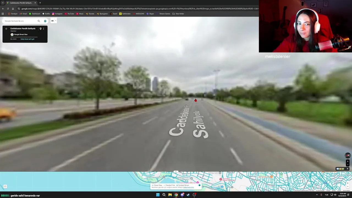
Task: Open the Skype bookmark
Action: tap(150, 14)
